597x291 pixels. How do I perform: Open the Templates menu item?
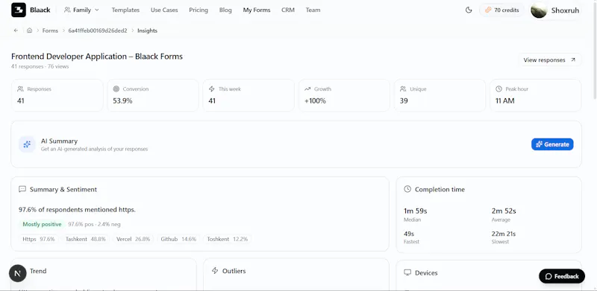point(125,10)
